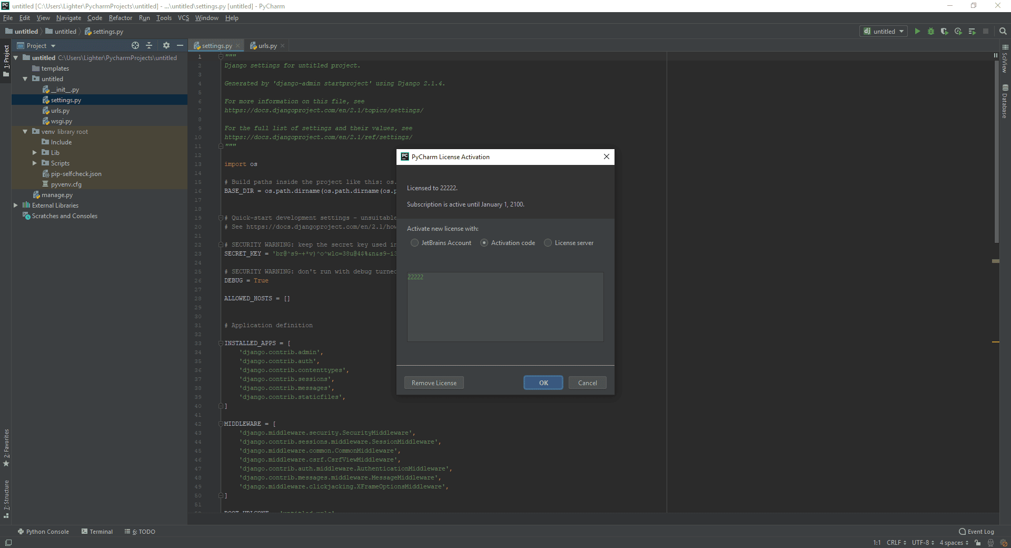Open the Structure tool window
This screenshot has height=548, width=1011.
pos(6,499)
